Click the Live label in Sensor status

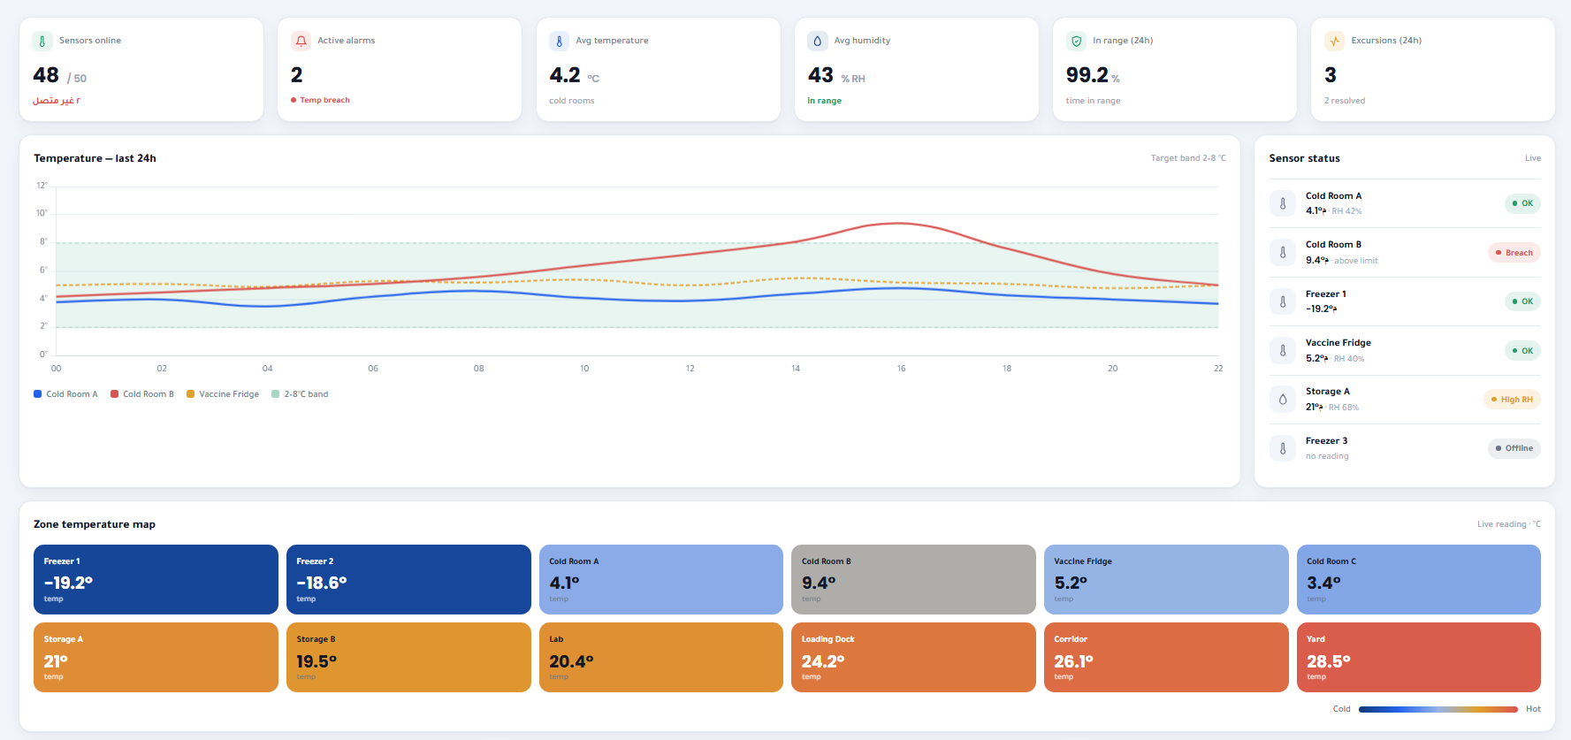[1533, 158]
